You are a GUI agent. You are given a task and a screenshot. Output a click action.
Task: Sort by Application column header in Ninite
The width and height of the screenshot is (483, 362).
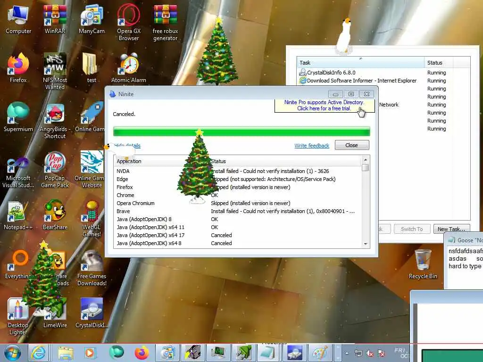(161, 161)
